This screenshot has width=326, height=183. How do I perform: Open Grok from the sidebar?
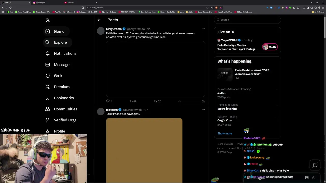click(x=54, y=76)
